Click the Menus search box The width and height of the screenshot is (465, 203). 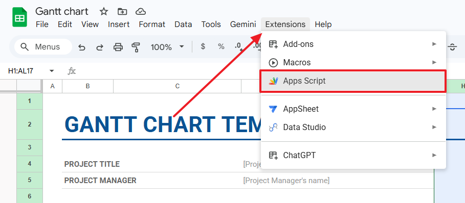(x=43, y=47)
